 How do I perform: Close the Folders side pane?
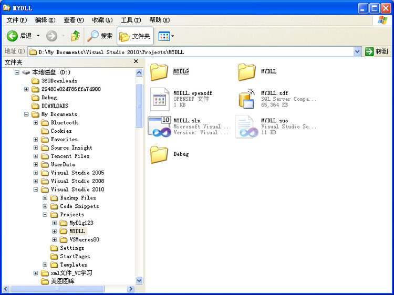tap(136, 61)
